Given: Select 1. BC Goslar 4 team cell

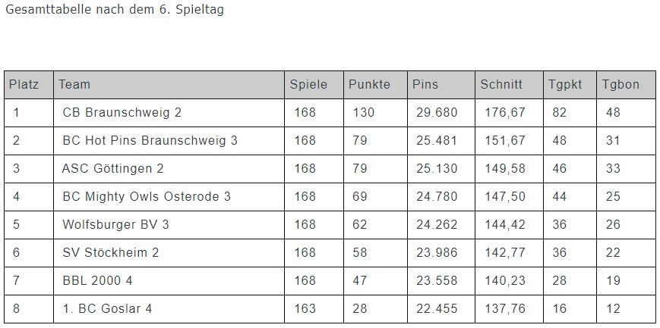Looking at the screenshot, I should click(107, 309).
